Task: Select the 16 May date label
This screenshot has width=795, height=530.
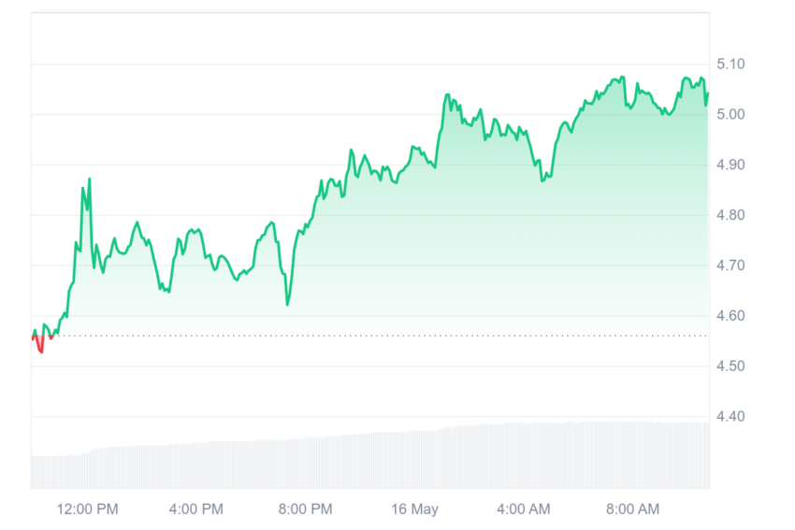Action: point(414,509)
